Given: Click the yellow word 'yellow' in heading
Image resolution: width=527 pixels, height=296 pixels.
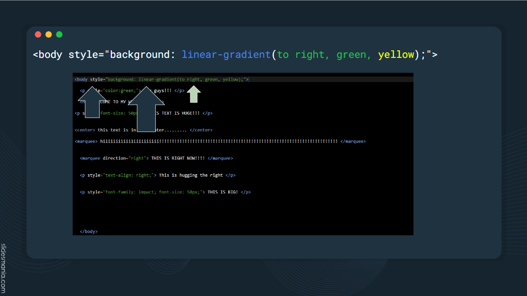Looking at the screenshot, I should click(396, 54).
